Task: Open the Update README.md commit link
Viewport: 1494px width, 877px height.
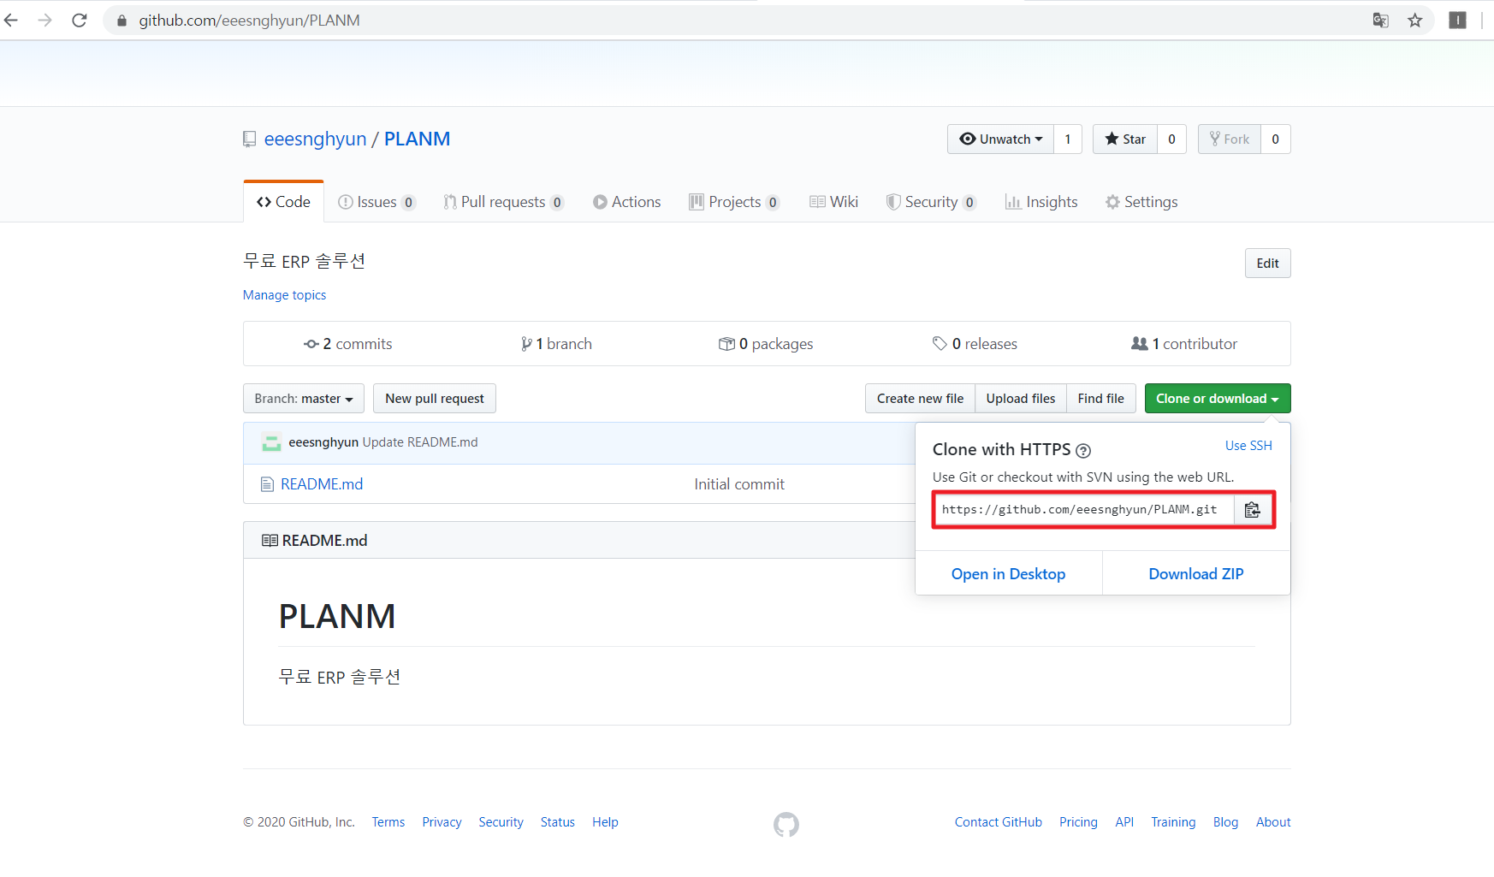Action: click(x=420, y=442)
